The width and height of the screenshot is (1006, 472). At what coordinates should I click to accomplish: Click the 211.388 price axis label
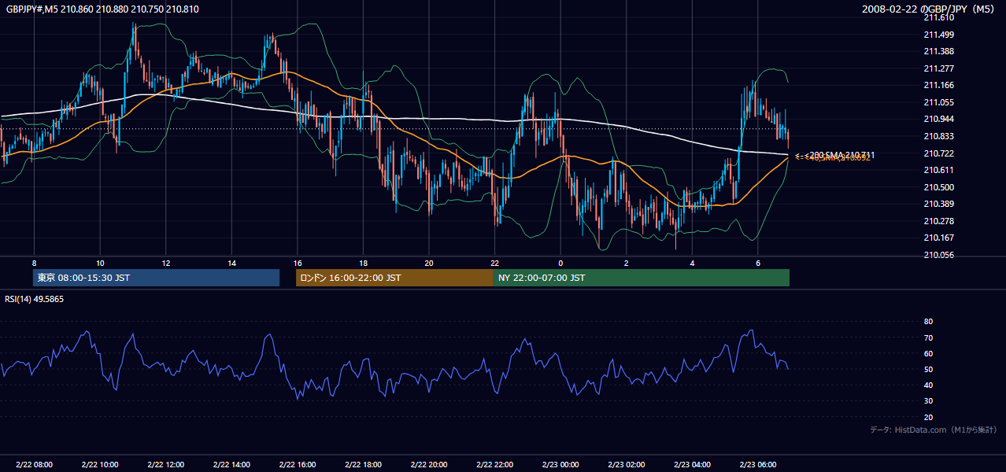coord(939,51)
